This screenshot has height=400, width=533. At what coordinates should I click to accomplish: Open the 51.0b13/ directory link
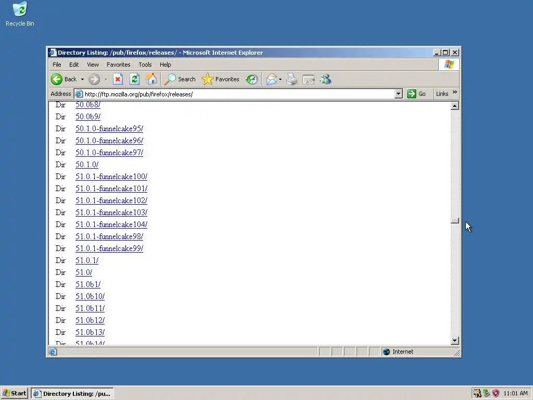(90, 332)
